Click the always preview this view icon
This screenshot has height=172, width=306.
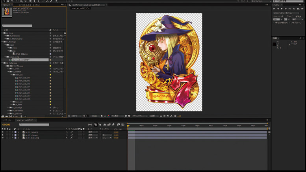point(69,116)
